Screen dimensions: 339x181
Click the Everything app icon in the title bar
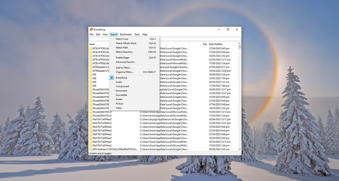pos(92,30)
